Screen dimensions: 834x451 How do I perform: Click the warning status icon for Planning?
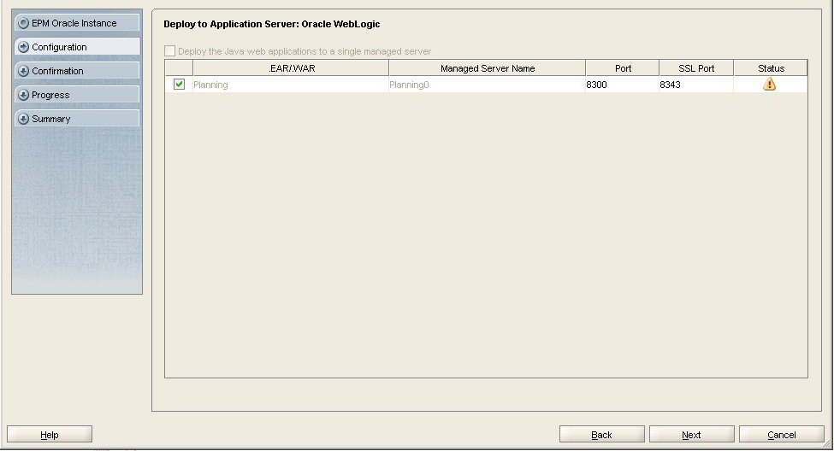tap(770, 84)
